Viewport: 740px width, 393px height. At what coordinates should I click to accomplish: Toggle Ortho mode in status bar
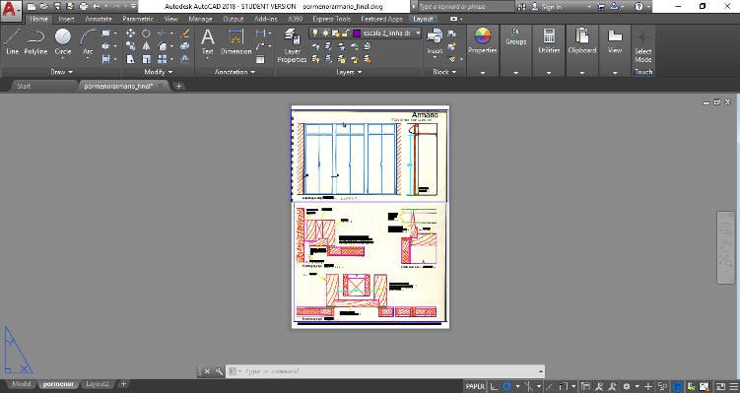(494, 386)
